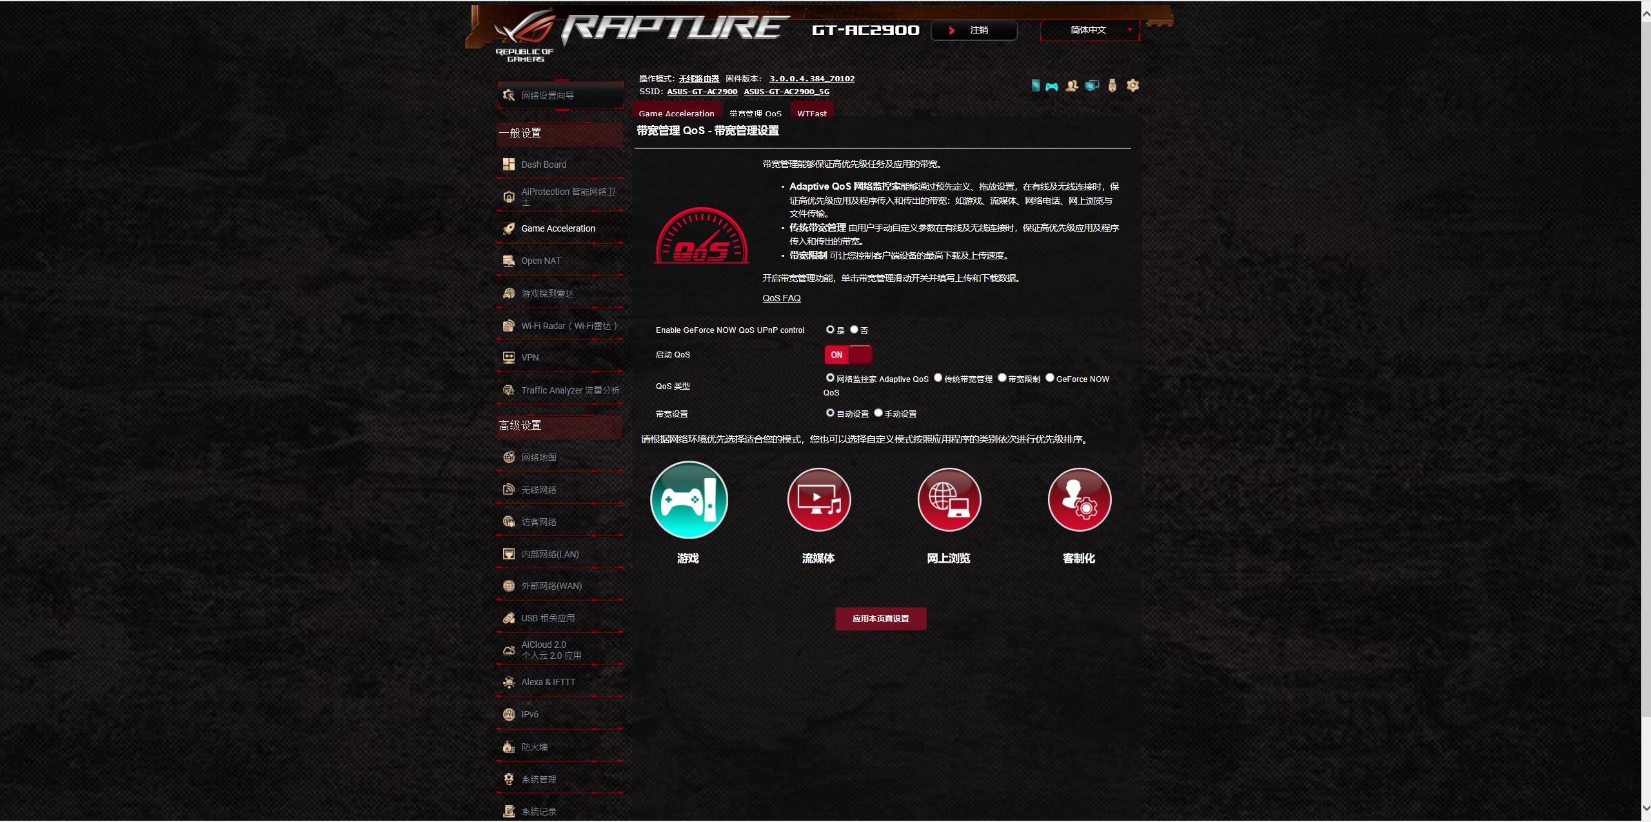Open Open NAT in the sidebar
The image size is (1651, 822).
[541, 261]
